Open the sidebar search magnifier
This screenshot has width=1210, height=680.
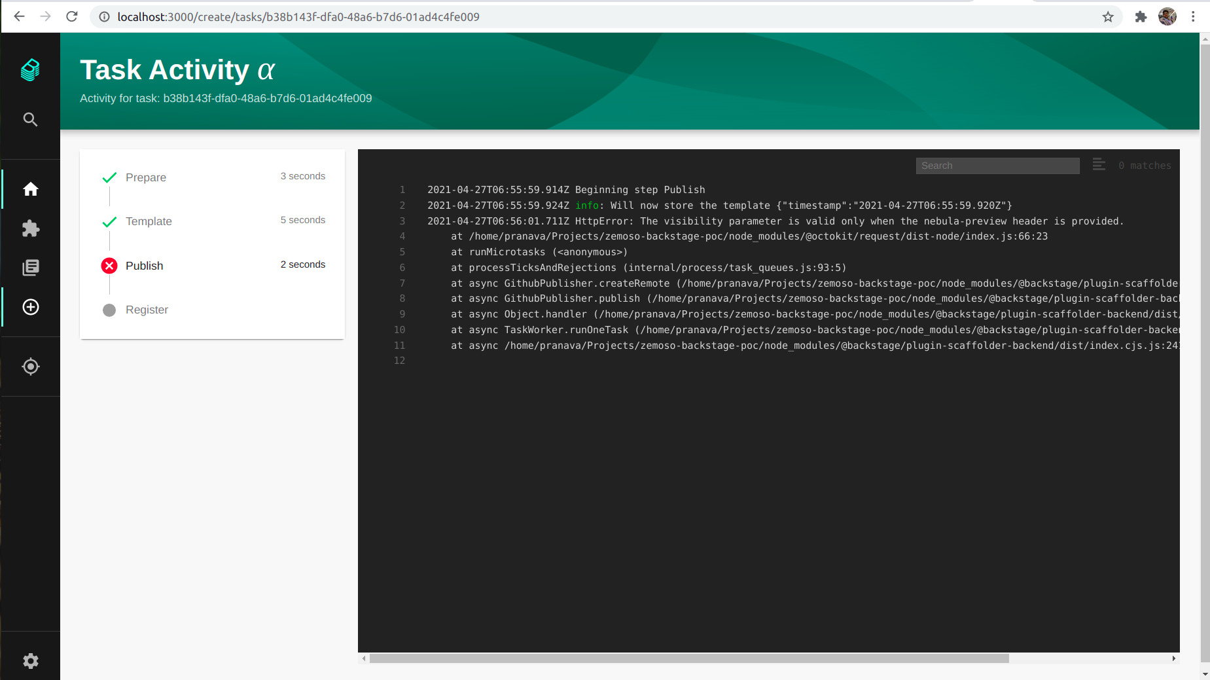(x=30, y=119)
